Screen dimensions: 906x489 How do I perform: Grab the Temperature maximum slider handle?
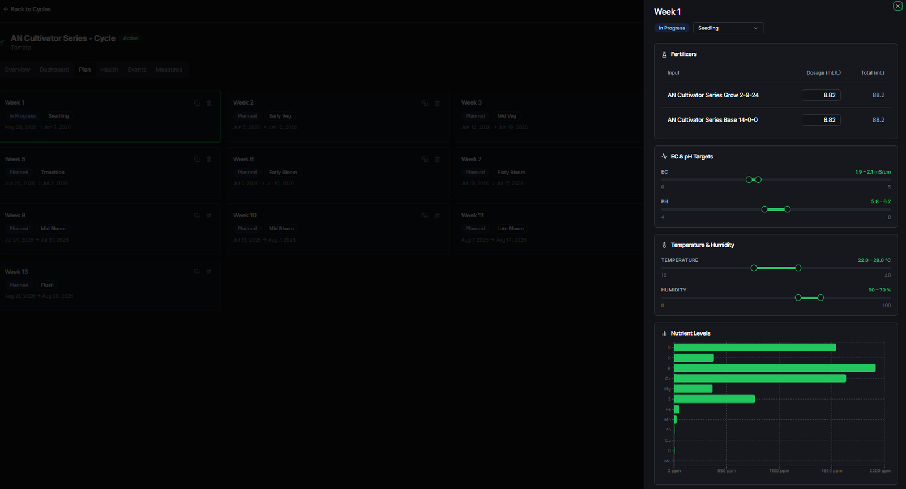(x=798, y=268)
